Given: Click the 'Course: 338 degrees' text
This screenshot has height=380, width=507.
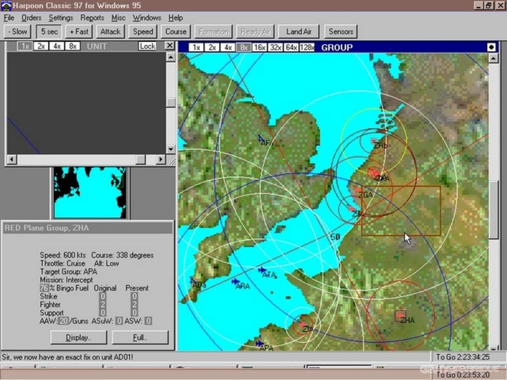Looking at the screenshot, I should [x=123, y=255].
